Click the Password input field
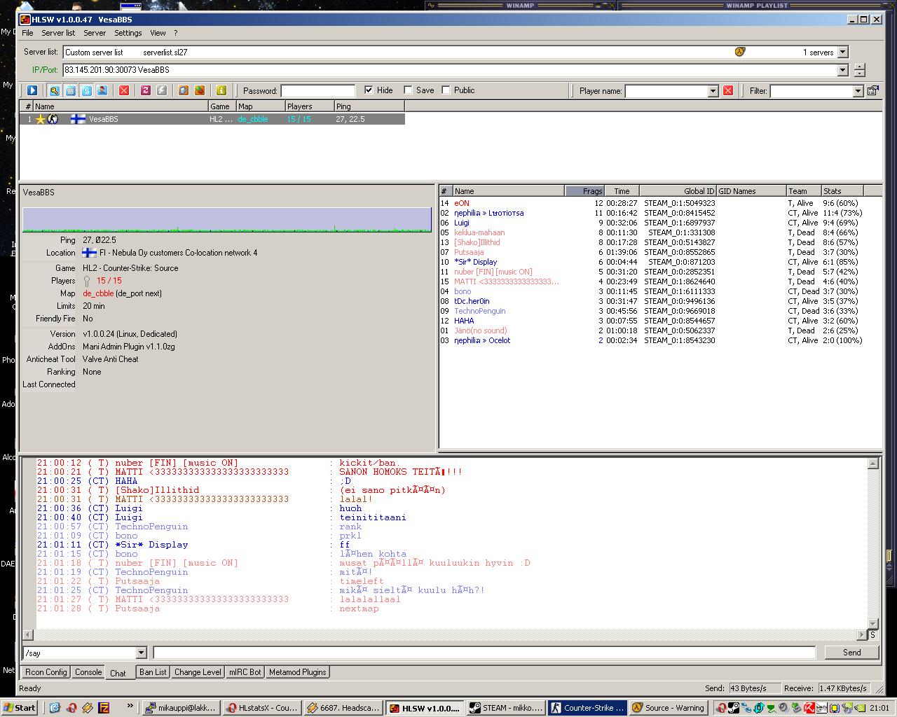 click(318, 91)
